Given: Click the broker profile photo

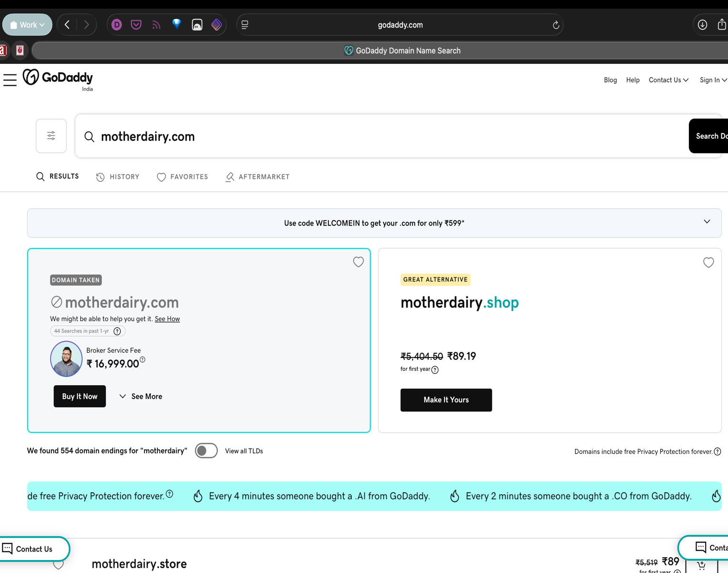Looking at the screenshot, I should [66, 359].
